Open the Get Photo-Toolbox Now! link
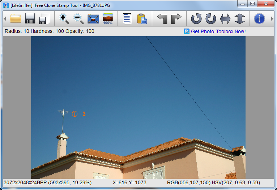 [218, 31]
